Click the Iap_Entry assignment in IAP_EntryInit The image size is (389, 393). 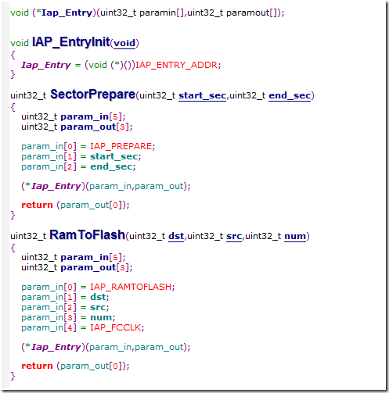tap(121, 65)
